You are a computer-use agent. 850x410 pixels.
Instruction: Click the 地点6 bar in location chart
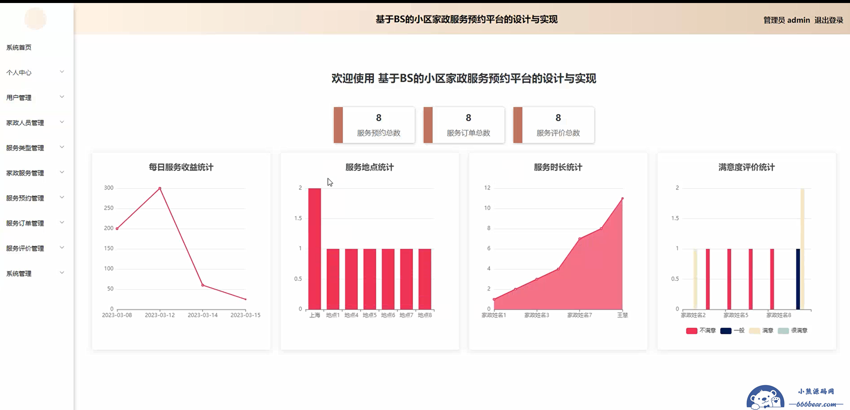pyautogui.click(x=388, y=279)
